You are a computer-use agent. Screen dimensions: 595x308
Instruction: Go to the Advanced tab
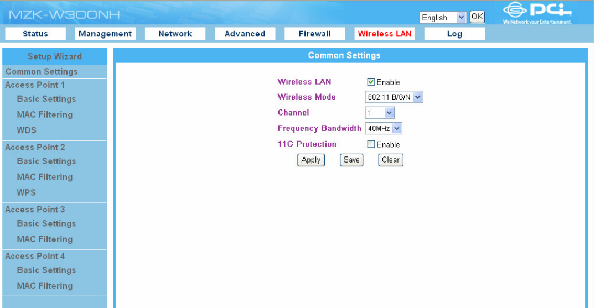point(245,34)
